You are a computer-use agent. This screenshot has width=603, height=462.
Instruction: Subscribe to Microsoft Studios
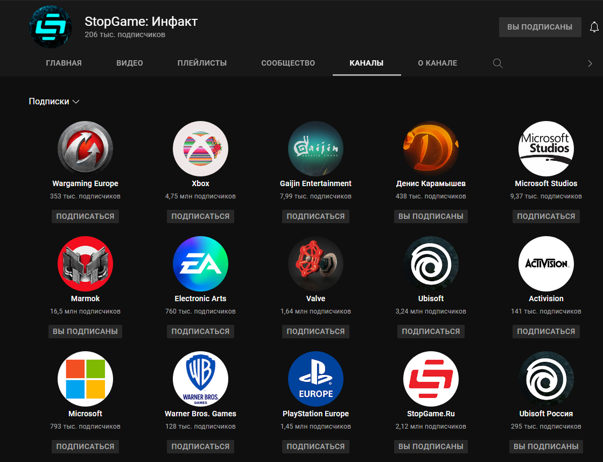coord(546,216)
